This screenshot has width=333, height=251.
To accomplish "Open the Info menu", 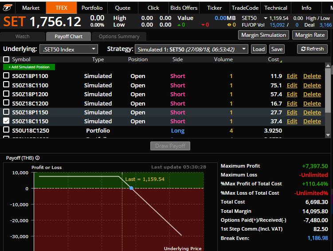I will click(x=306, y=8).
